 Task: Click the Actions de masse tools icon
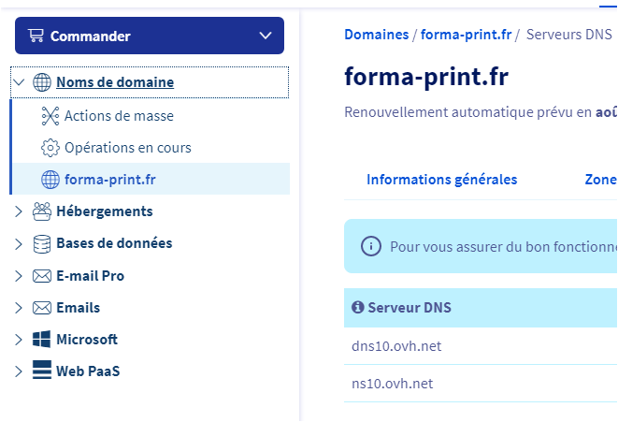click(50, 116)
